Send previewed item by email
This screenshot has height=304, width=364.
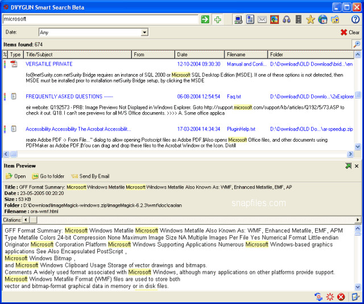pyautogui.click(x=90, y=176)
